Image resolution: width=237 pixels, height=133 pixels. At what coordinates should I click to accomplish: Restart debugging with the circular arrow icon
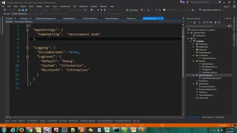click(x=105, y=10)
